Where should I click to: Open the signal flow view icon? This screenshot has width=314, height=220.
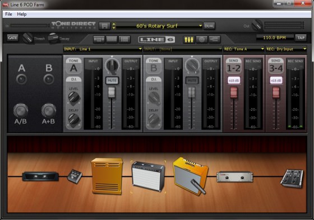tap(214, 39)
